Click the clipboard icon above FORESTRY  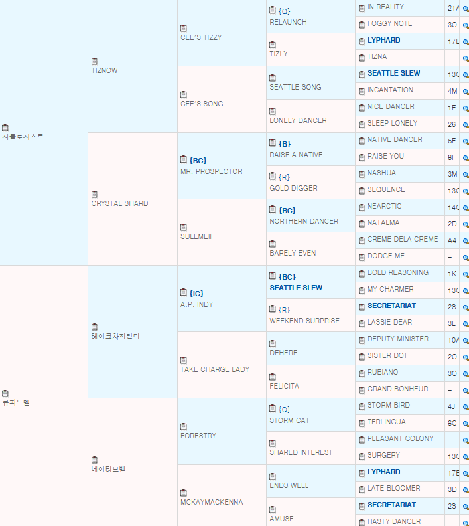click(x=184, y=426)
